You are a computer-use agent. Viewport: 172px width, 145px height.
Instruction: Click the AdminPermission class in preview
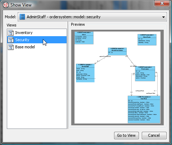coord(117,52)
